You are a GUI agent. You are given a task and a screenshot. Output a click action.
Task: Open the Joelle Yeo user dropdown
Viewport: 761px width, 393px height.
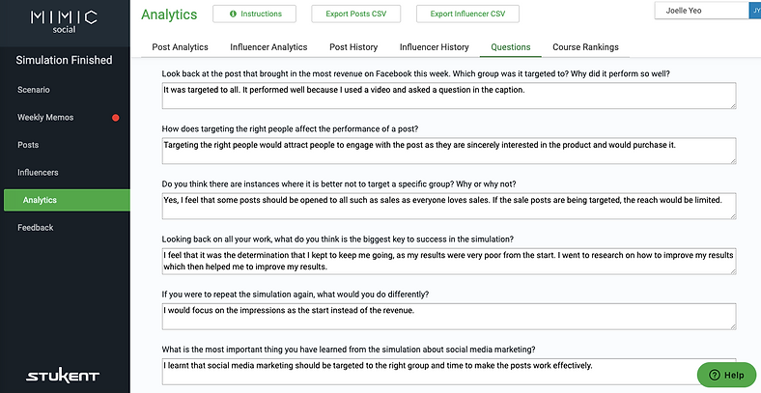click(x=702, y=11)
